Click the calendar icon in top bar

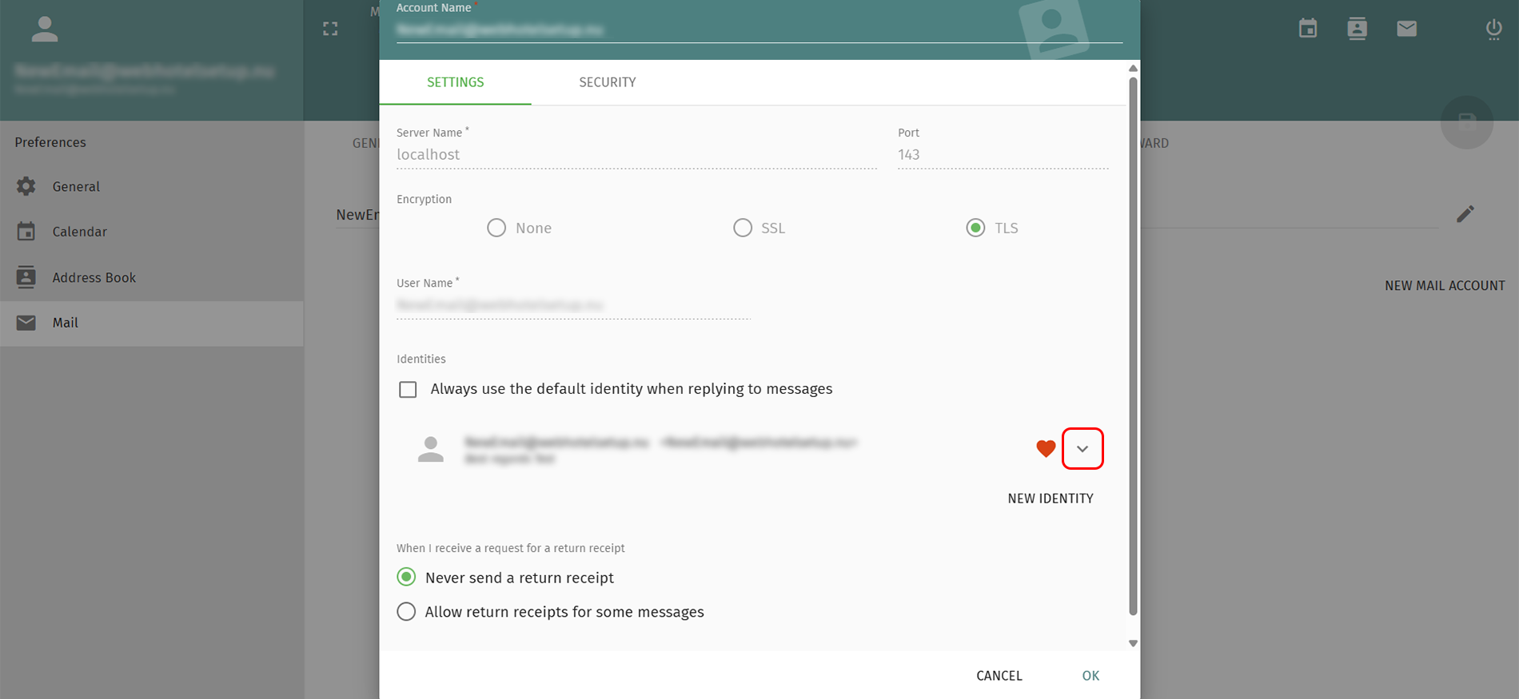coord(1308,29)
